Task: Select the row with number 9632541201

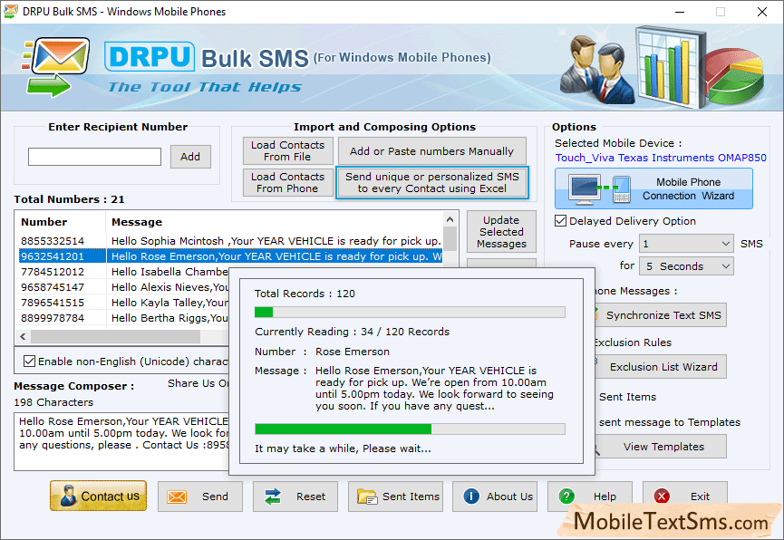Action: [231, 256]
